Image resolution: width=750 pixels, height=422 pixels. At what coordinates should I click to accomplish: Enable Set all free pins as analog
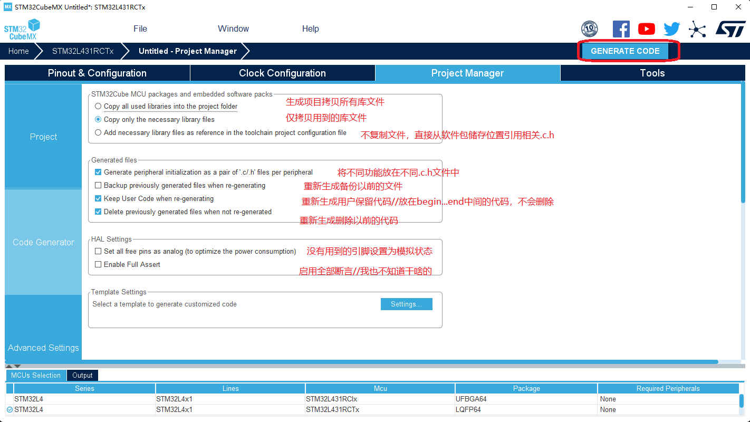point(98,251)
